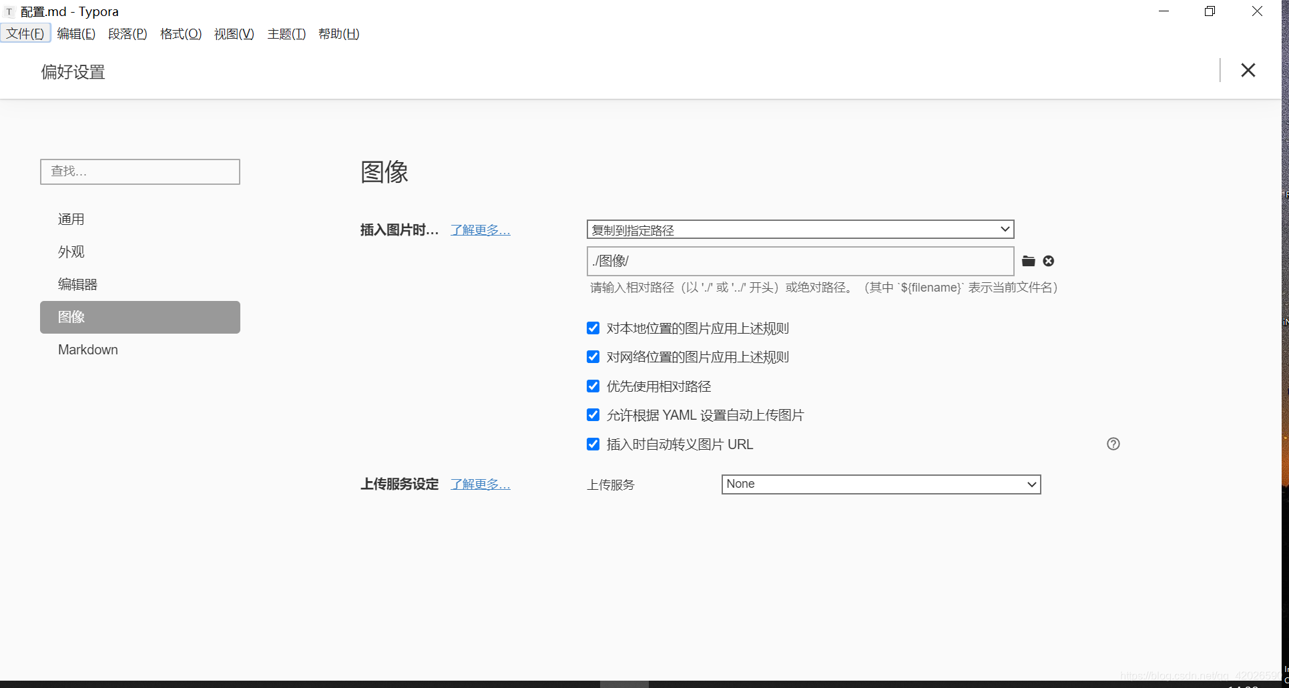Uncheck 对网络位置的图片应用上述规则
This screenshot has width=1289, height=688.
coord(593,356)
